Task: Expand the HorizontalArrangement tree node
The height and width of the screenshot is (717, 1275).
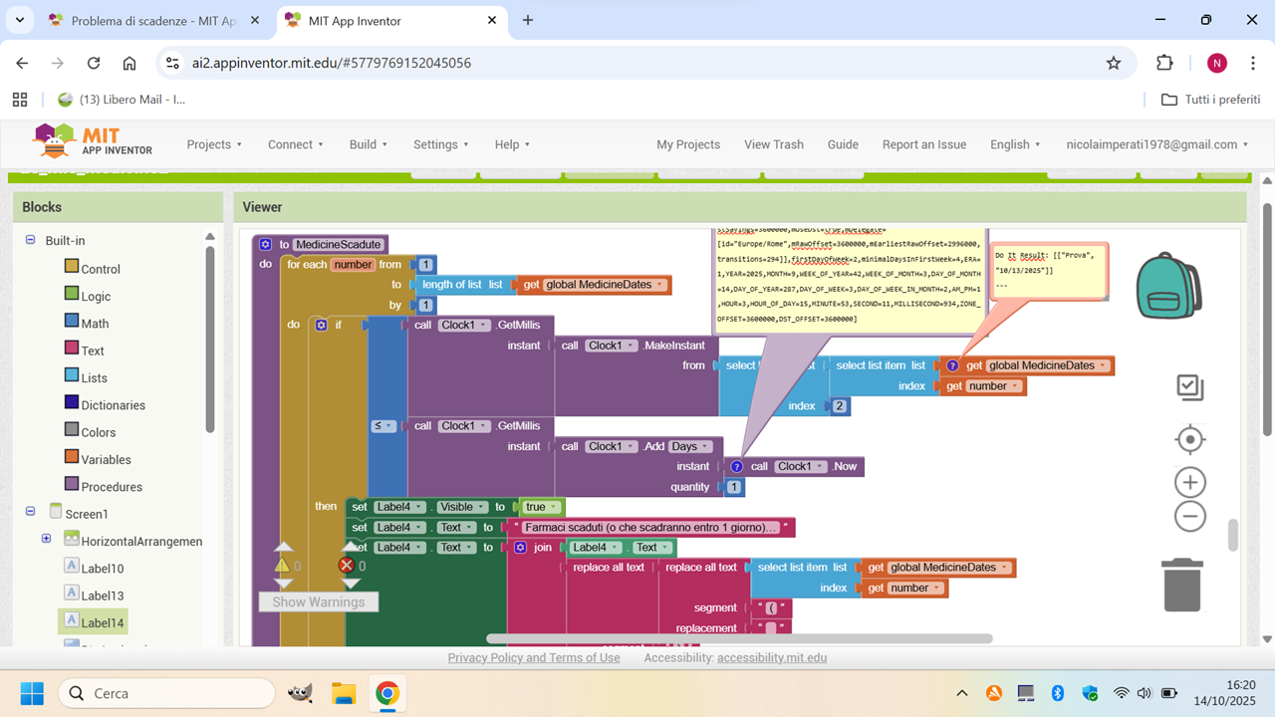Action: click(x=46, y=539)
